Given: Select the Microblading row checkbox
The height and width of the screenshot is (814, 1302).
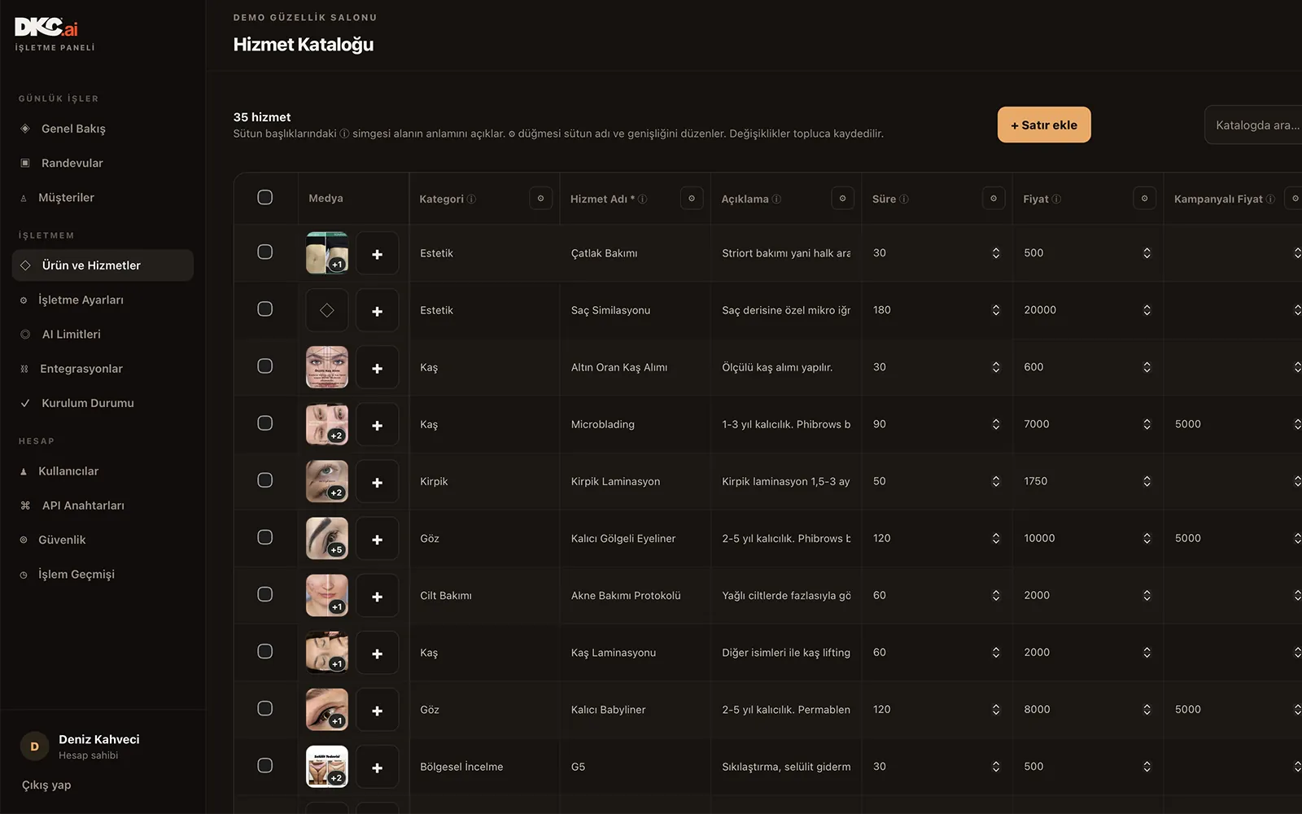Looking at the screenshot, I should point(264,422).
